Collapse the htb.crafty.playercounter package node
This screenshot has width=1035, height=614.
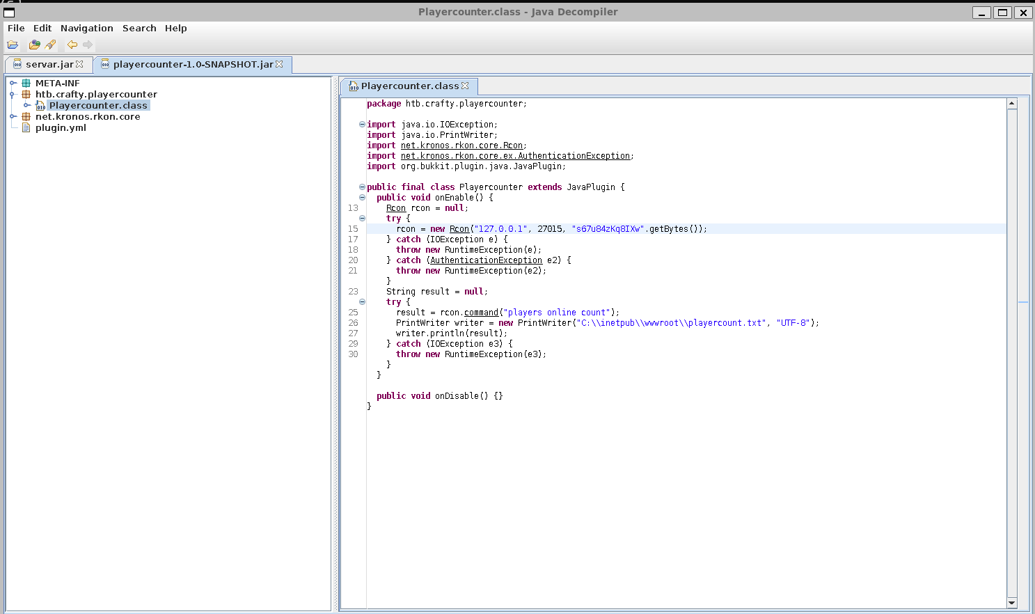click(x=13, y=95)
